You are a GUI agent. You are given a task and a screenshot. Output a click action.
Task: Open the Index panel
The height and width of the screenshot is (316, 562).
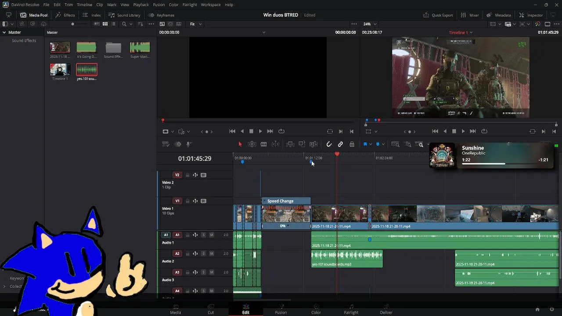92,15
